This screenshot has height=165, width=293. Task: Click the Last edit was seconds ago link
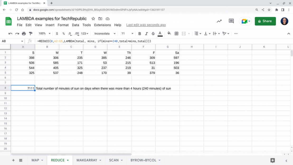tap(146, 25)
